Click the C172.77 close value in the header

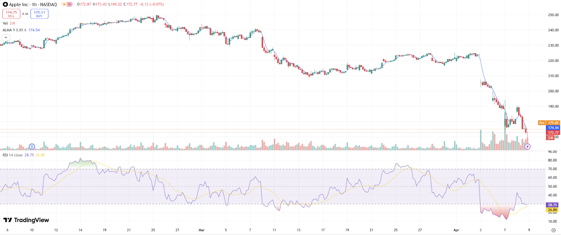[x=130, y=5]
